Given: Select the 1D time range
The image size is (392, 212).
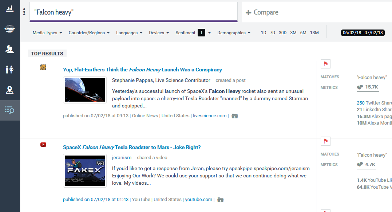Looking at the screenshot, I should coord(264,33).
